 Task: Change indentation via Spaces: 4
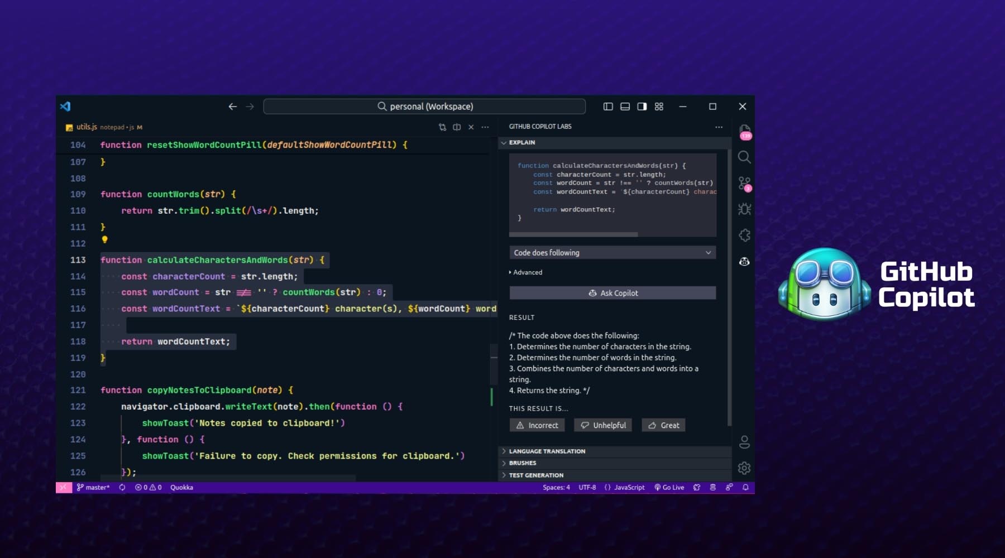[556, 488]
